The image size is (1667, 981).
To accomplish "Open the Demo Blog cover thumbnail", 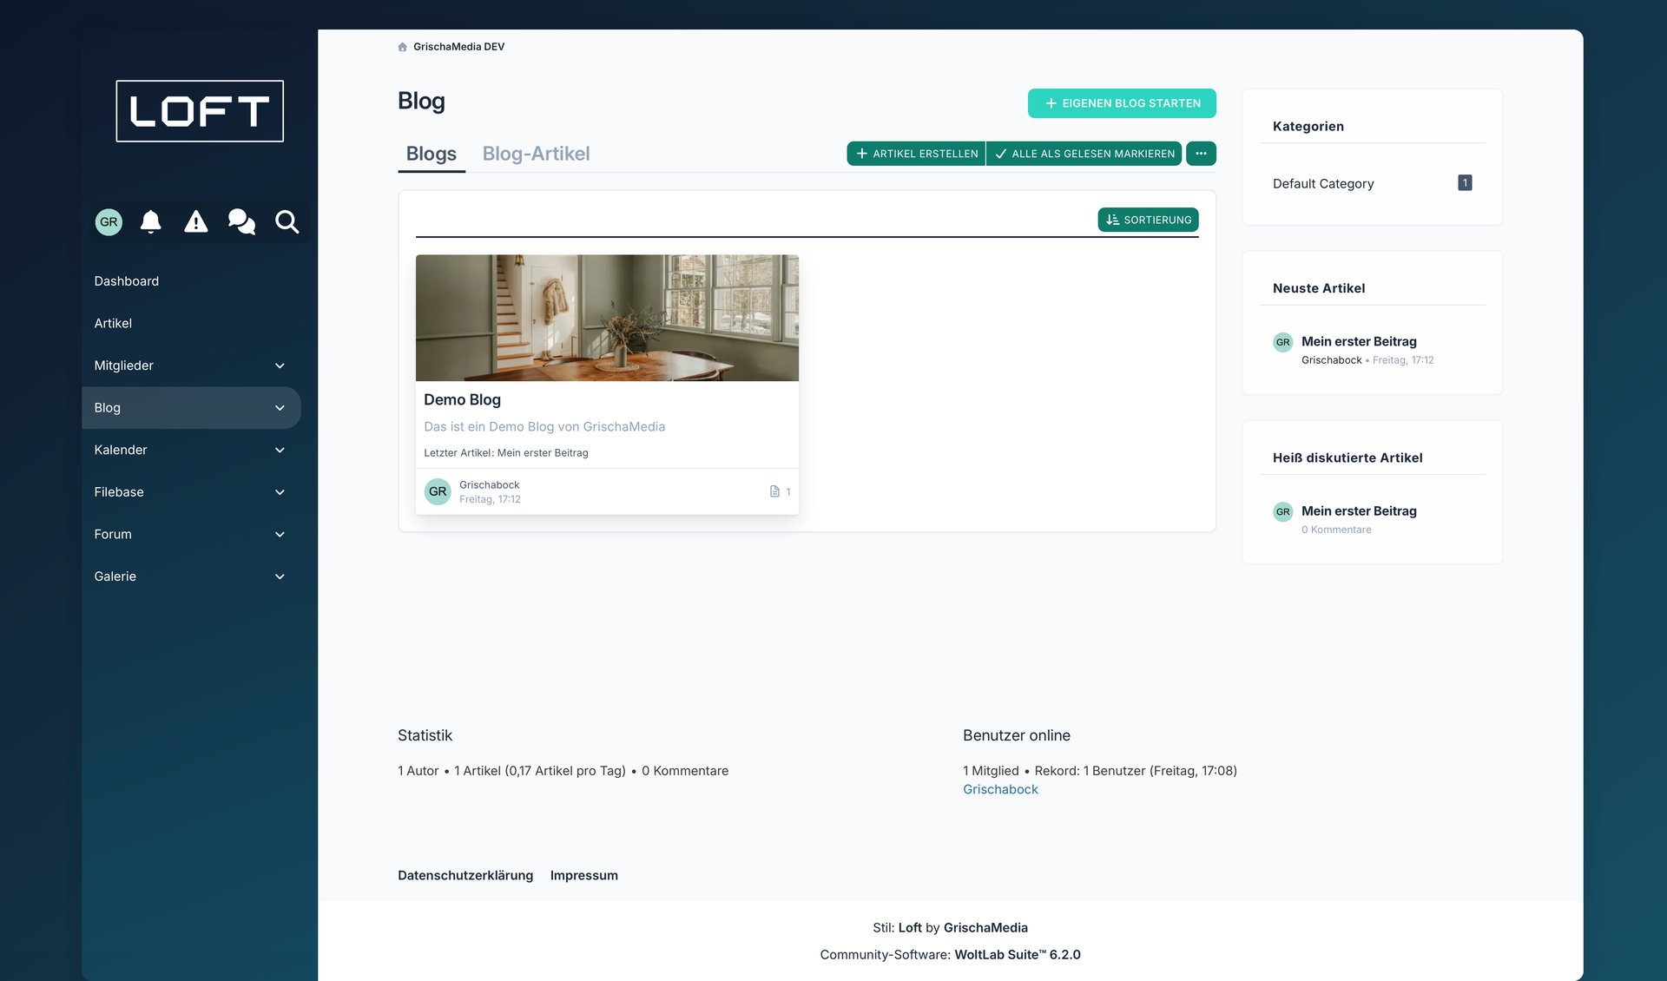I will 607,318.
